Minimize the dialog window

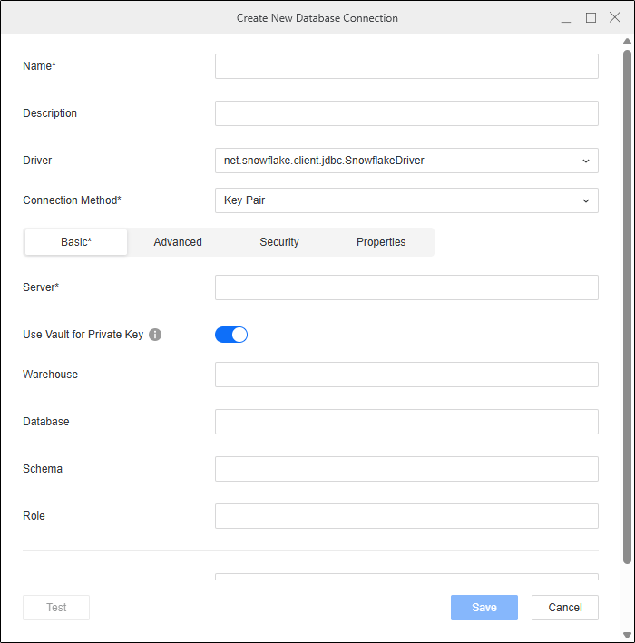coord(566,17)
